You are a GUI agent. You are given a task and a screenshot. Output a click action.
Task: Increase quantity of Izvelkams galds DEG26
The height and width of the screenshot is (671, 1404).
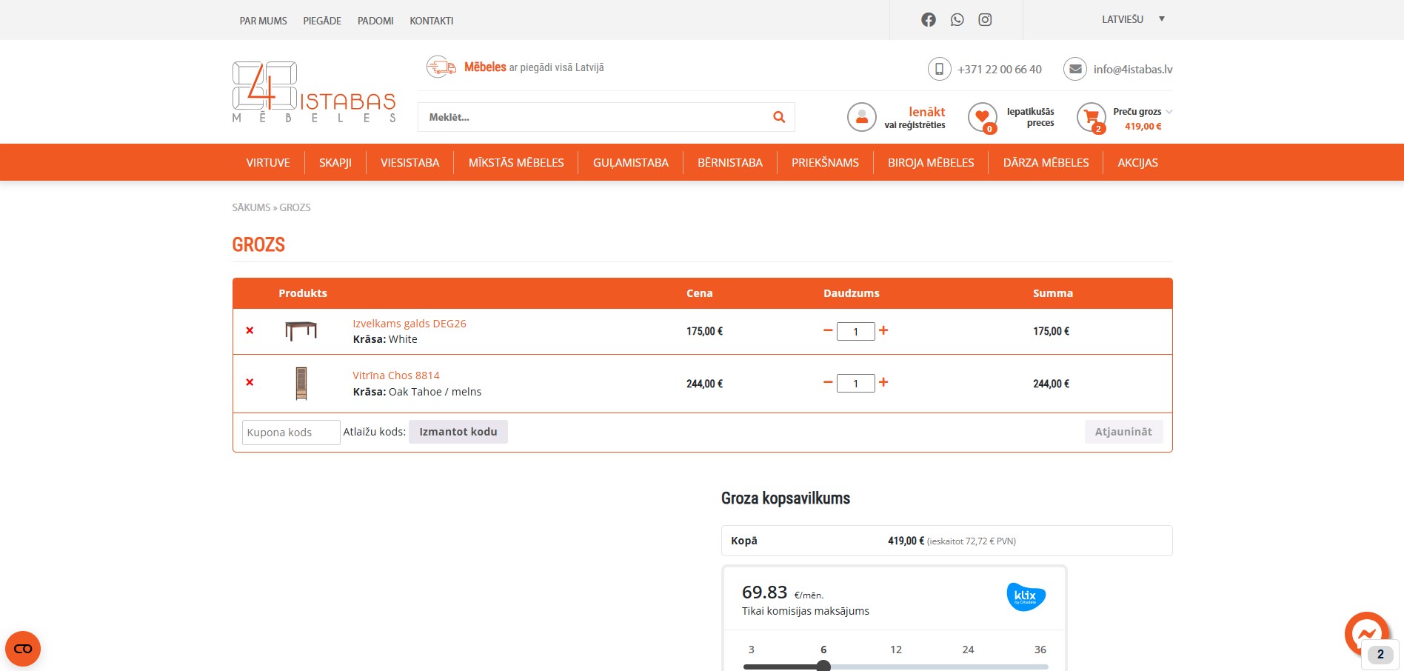883,330
